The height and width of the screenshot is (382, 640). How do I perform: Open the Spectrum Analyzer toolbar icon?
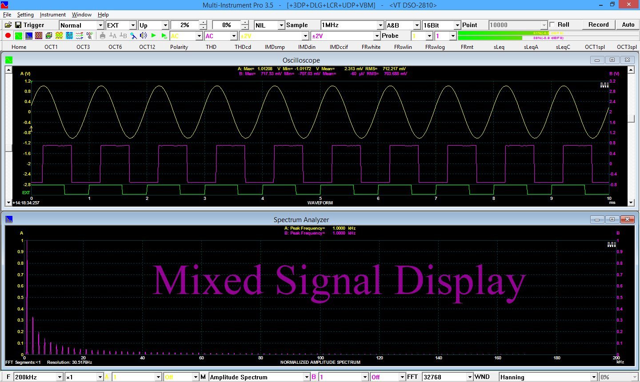point(29,36)
